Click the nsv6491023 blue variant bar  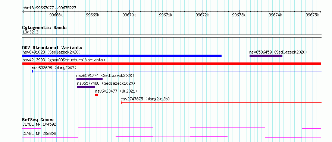pyautogui.click(x=122, y=56)
